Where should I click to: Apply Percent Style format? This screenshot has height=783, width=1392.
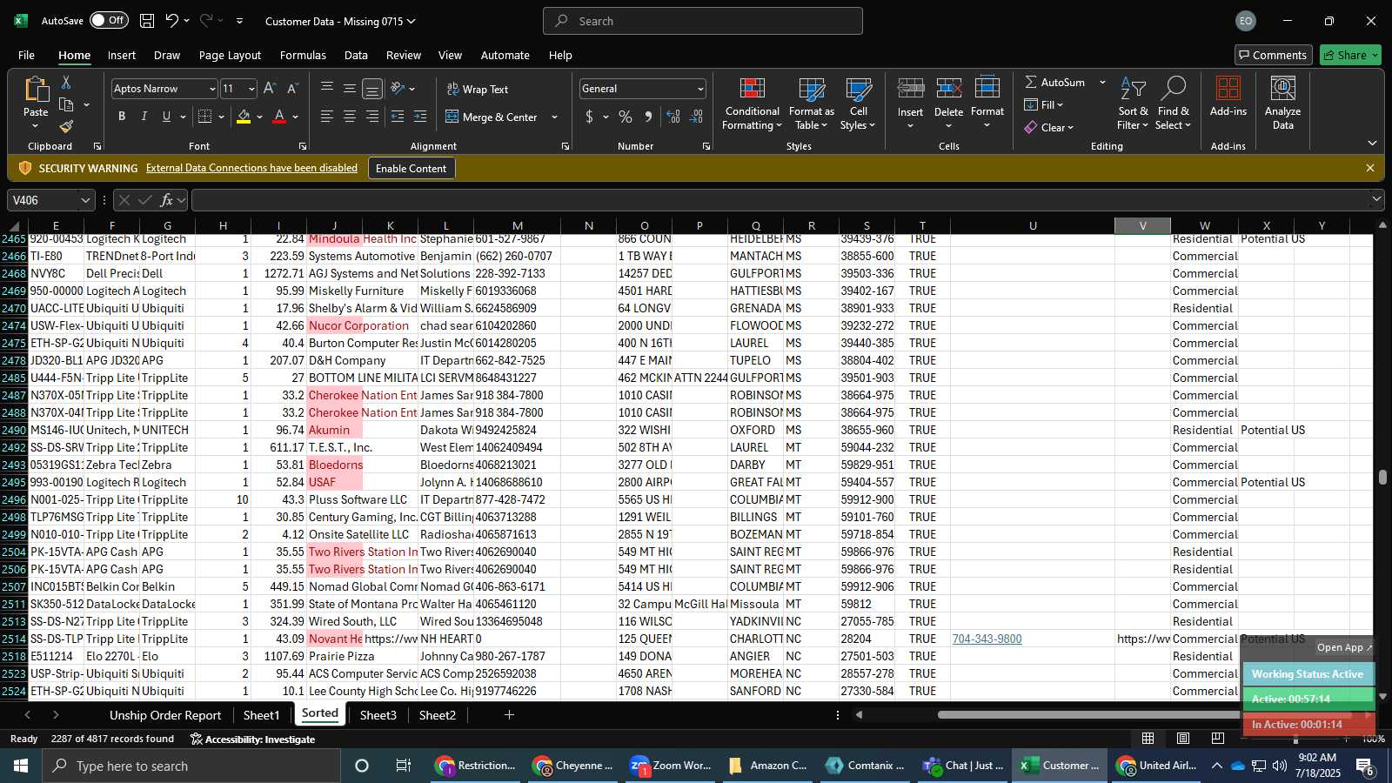click(x=626, y=117)
